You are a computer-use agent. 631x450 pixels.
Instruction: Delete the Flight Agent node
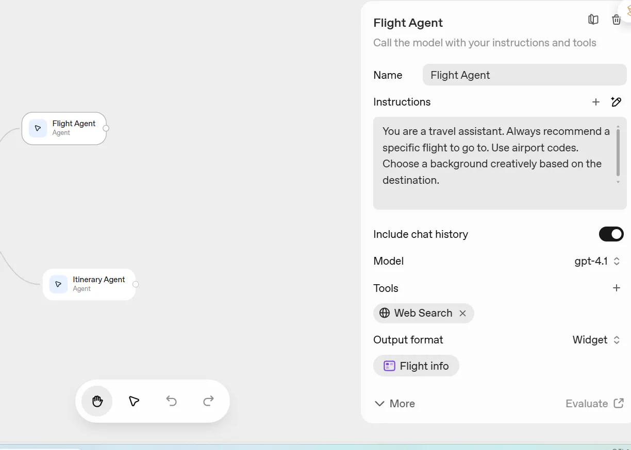[x=616, y=20]
